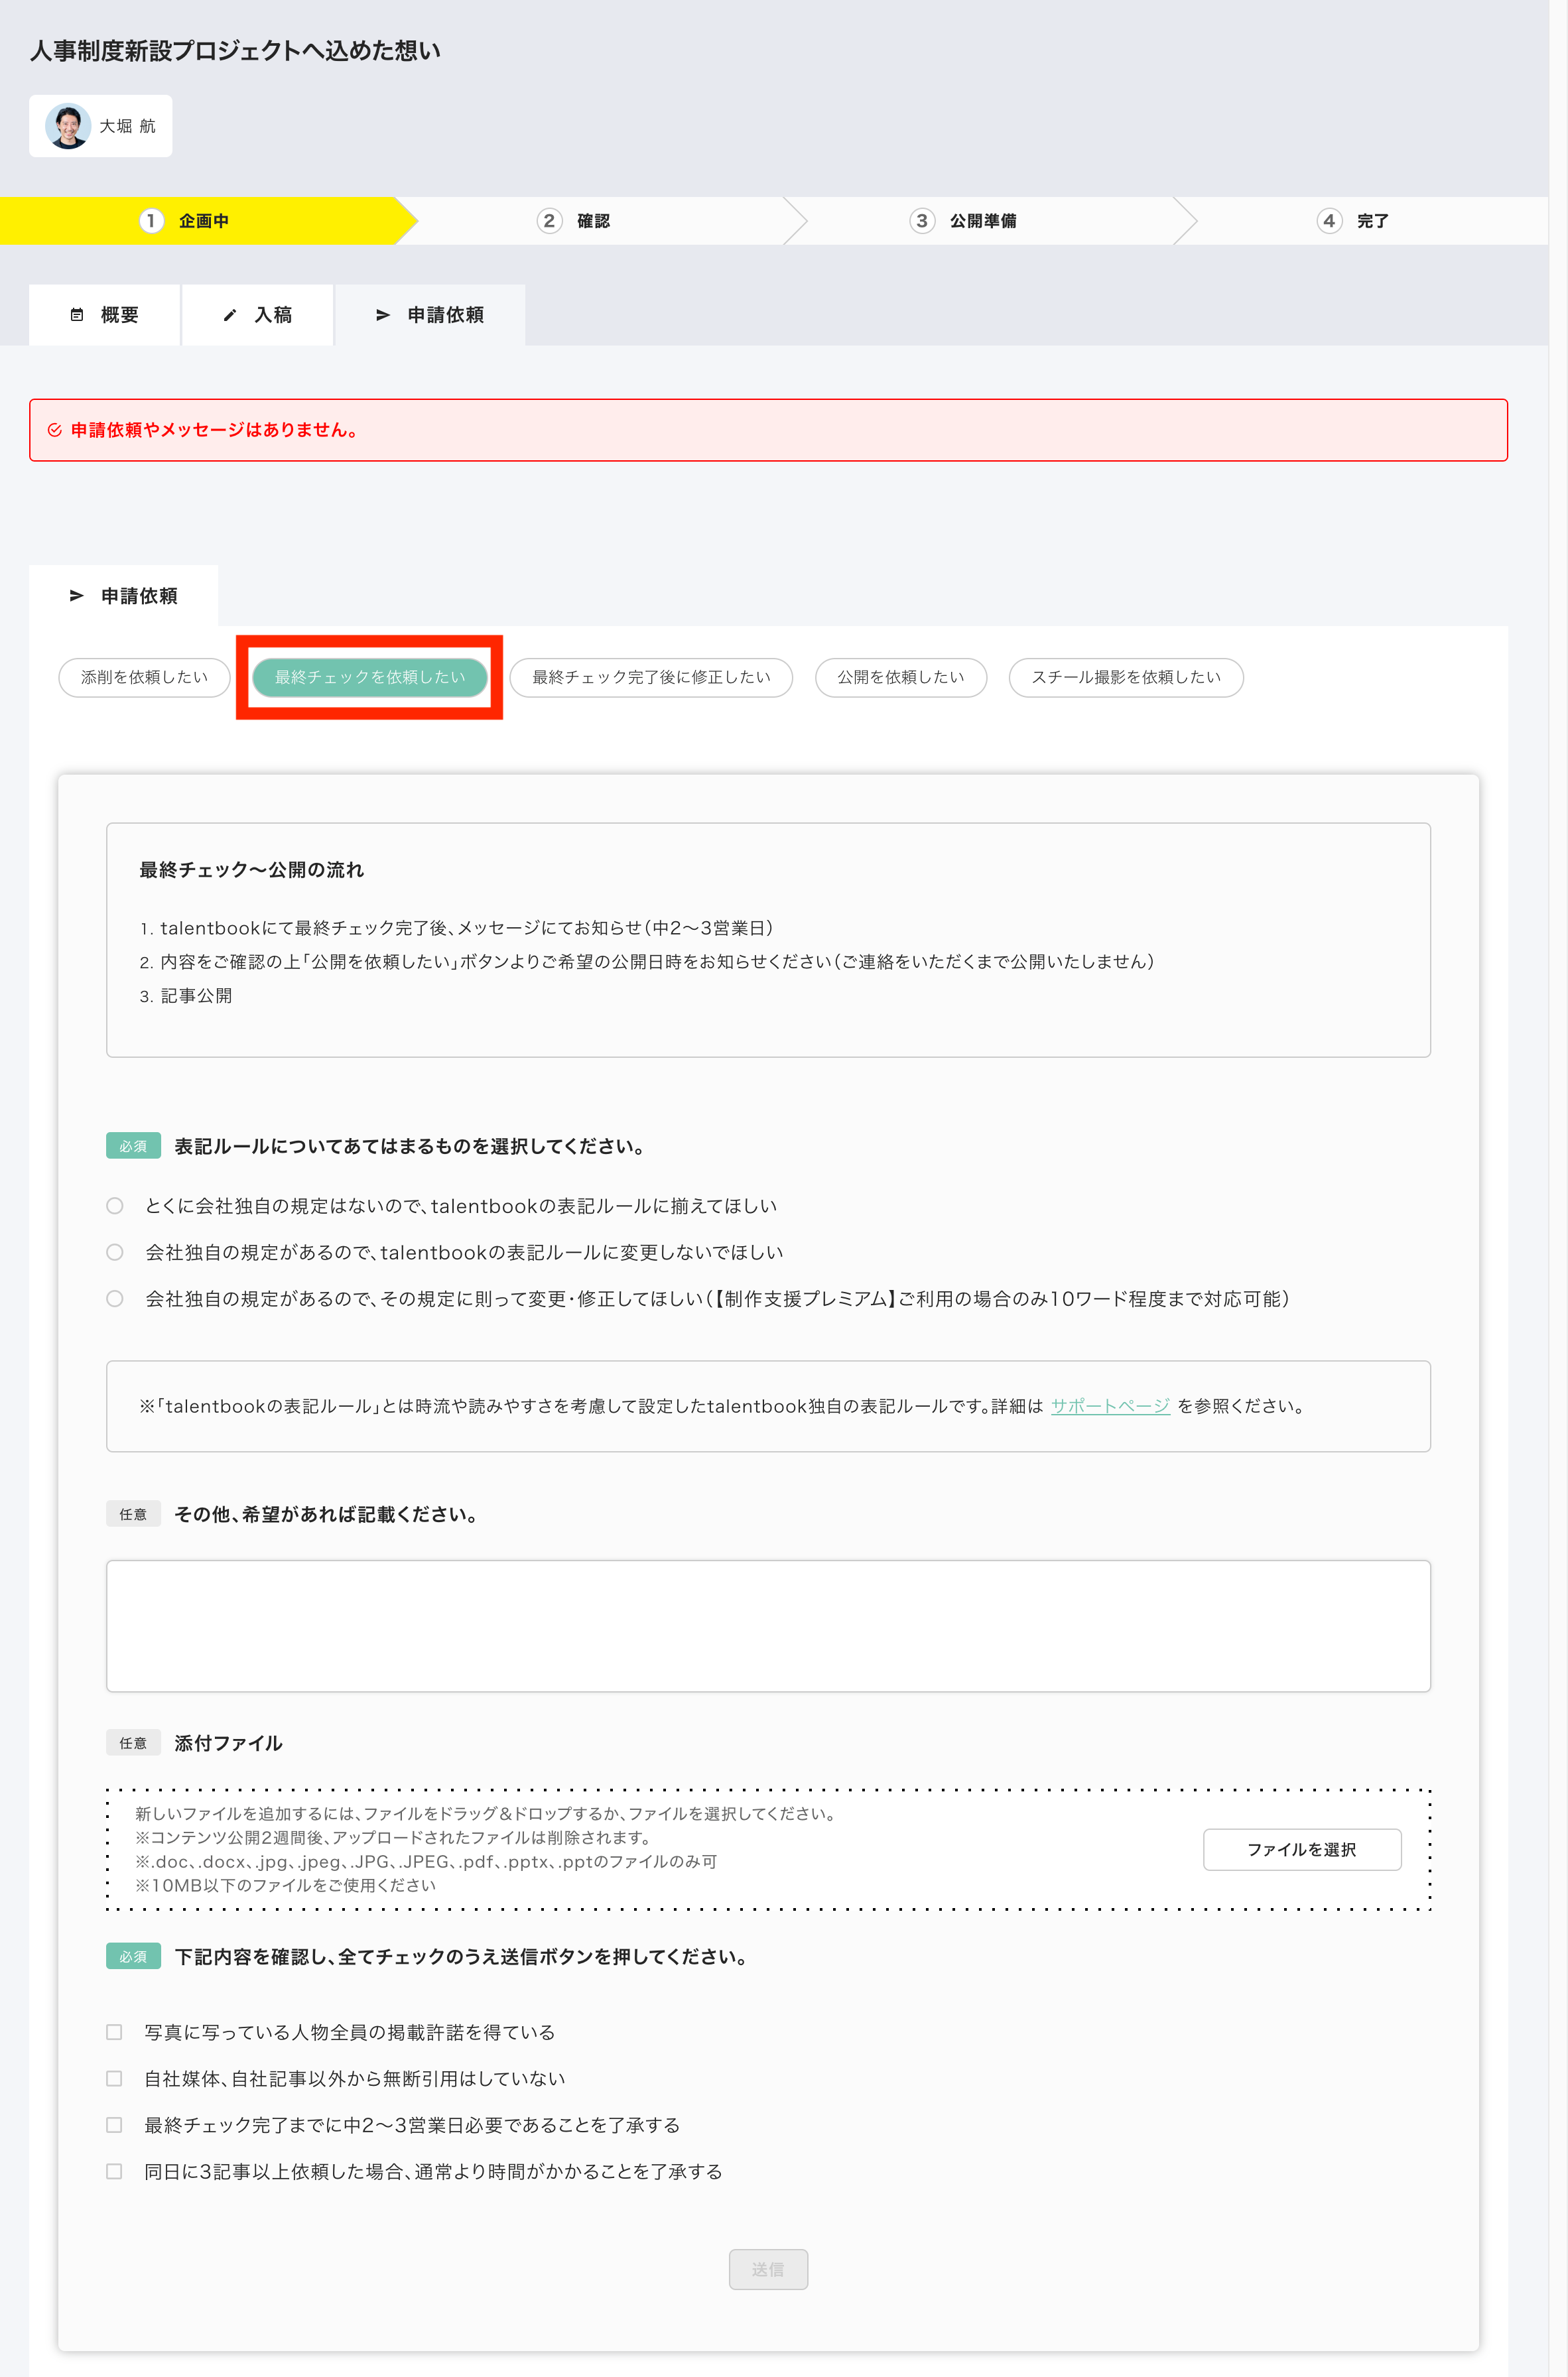Switch to the 入稿 tab
This screenshot has width=1568, height=2377.
pyautogui.click(x=258, y=315)
